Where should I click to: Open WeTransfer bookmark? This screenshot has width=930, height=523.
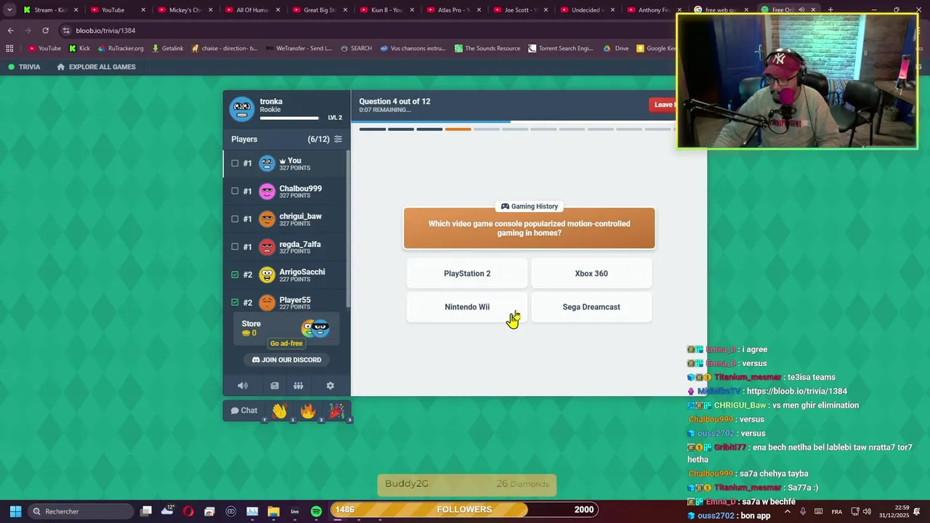(299, 49)
